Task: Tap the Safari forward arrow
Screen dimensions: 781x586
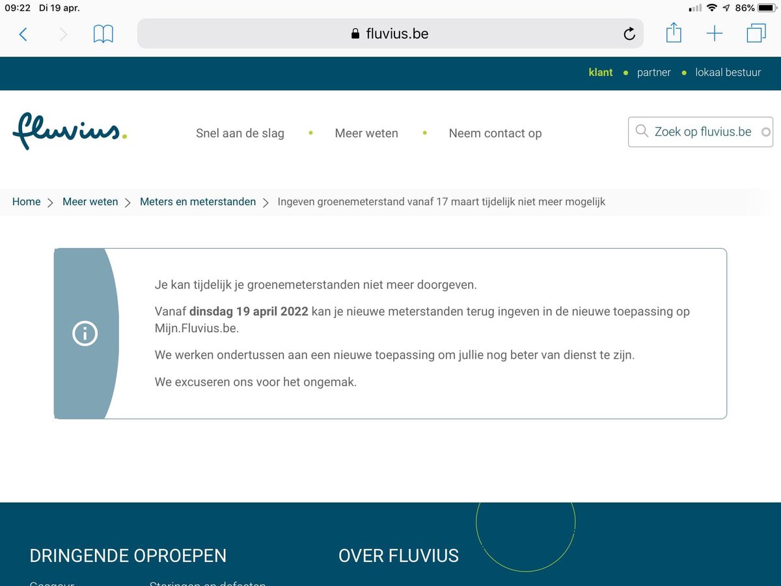Action: point(63,34)
